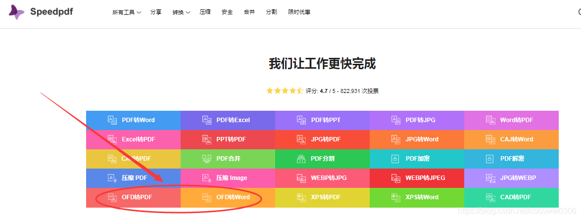
Task: Click the CAJ转Word tile icon
Action: point(490,139)
